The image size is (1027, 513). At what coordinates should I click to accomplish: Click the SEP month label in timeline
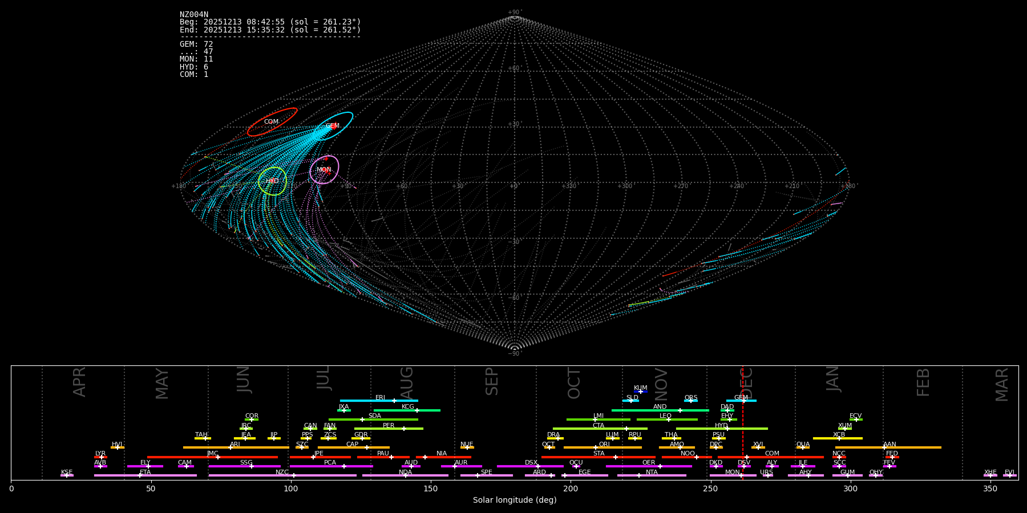pyautogui.click(x=492, y=381)
